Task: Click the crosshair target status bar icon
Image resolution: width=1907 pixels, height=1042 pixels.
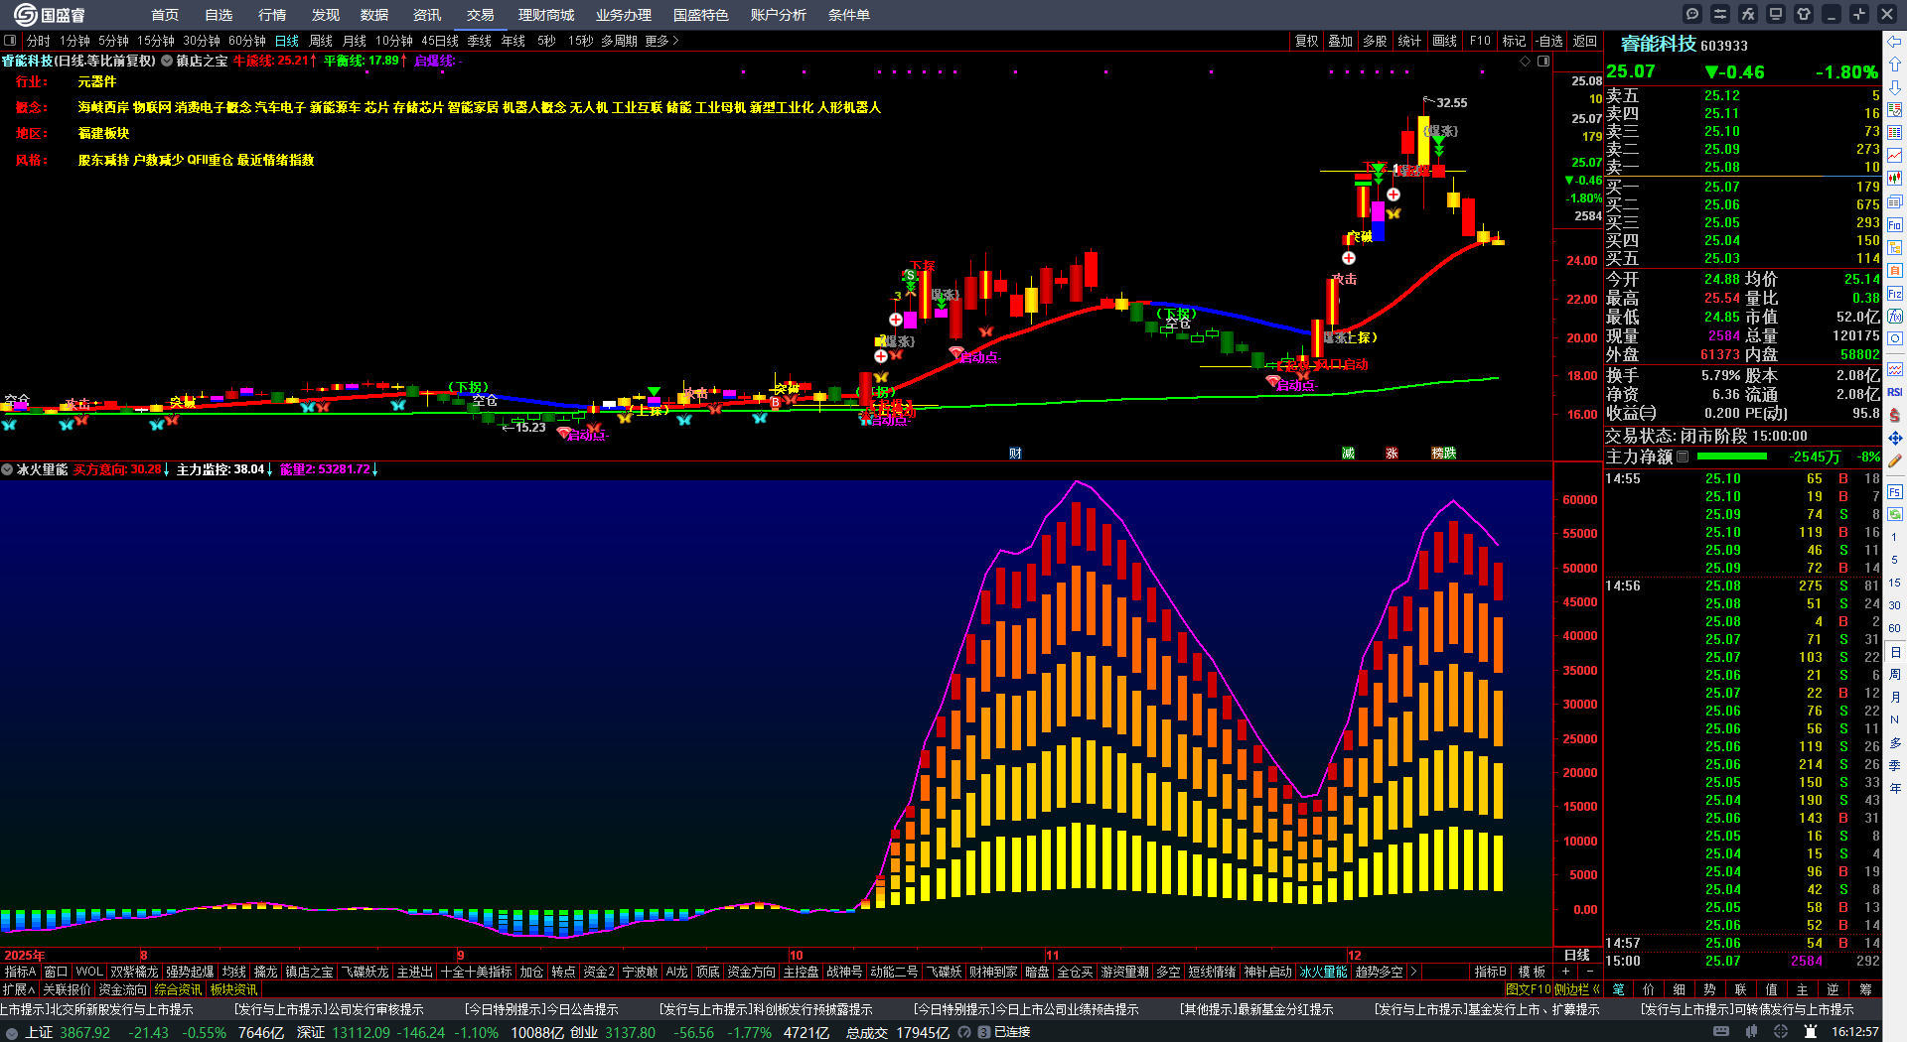Action: [1781, 1032]
